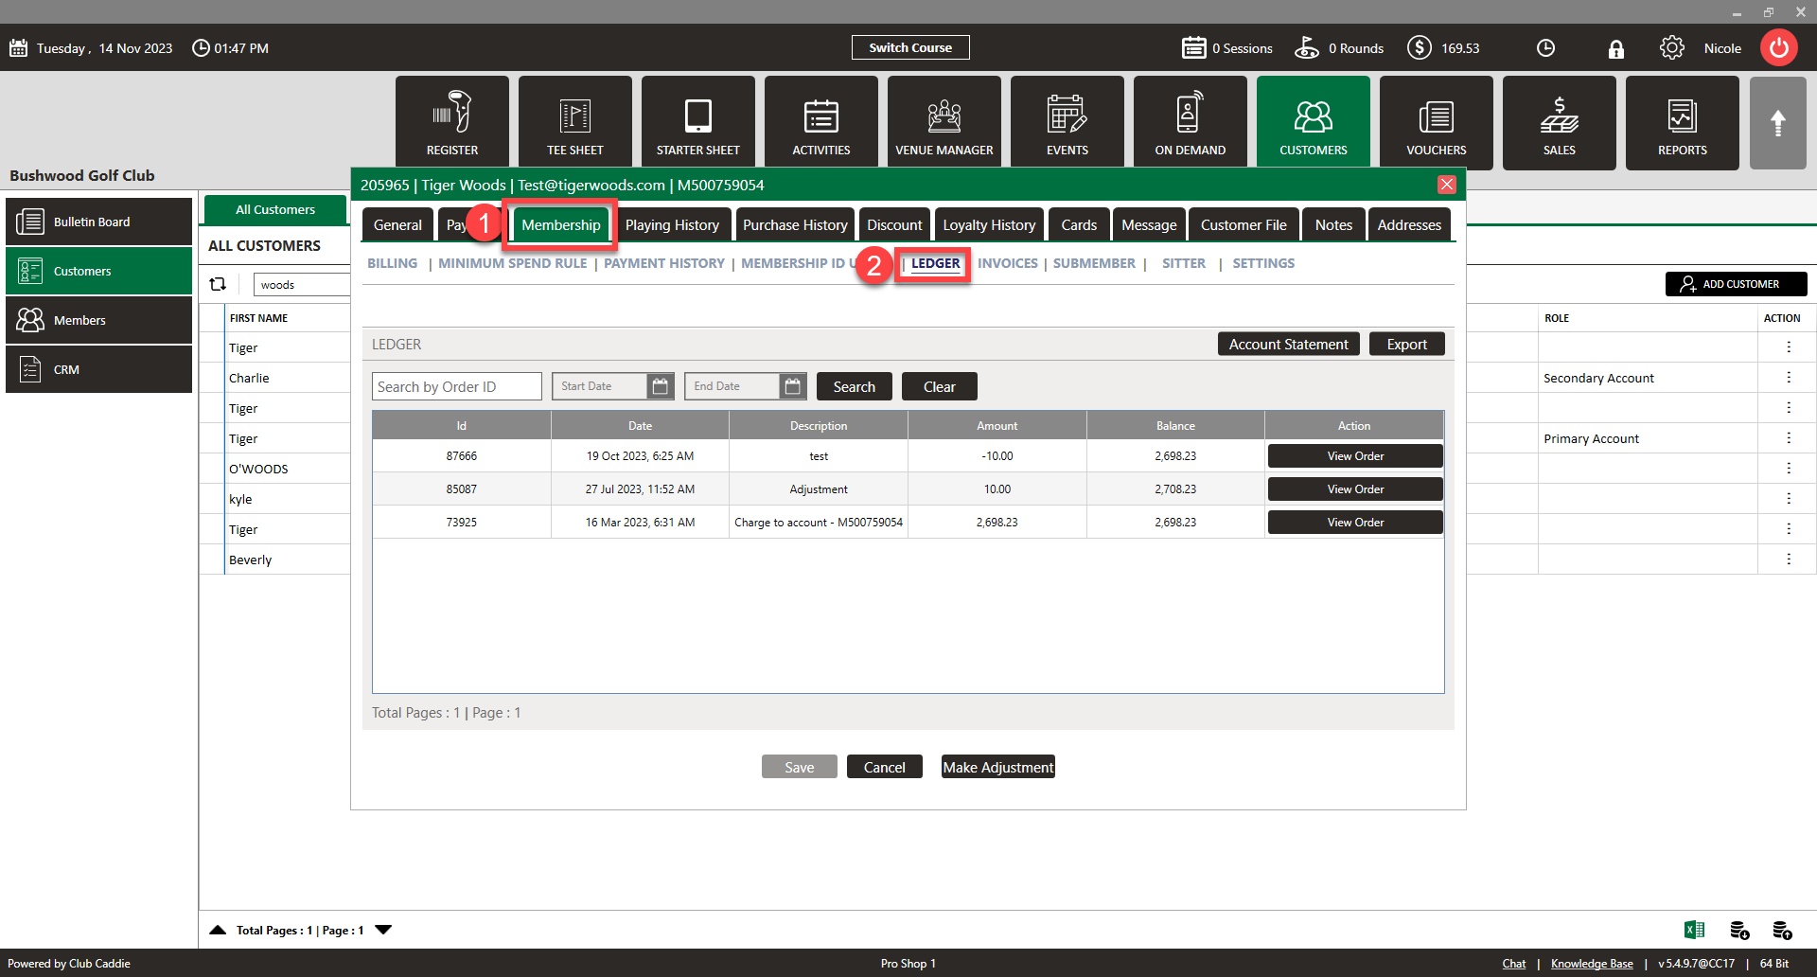Viewport: 1817px width, 977px height.
Task: Click the lock screen icon
Action: 1615,49
